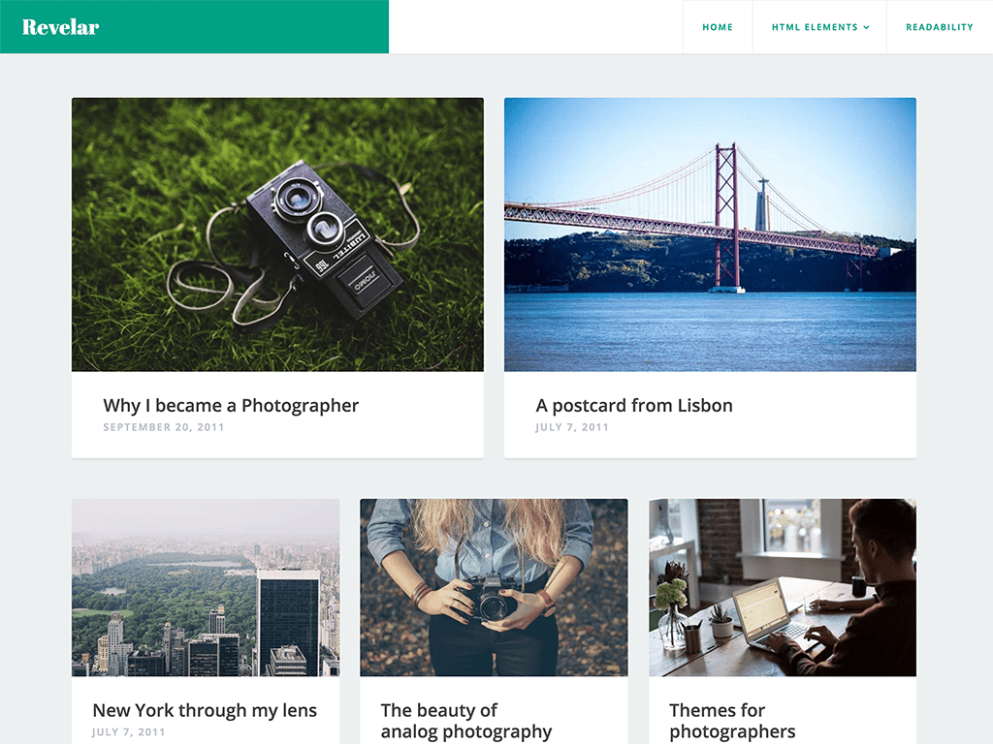Open the Home menu item

point(718,27)
